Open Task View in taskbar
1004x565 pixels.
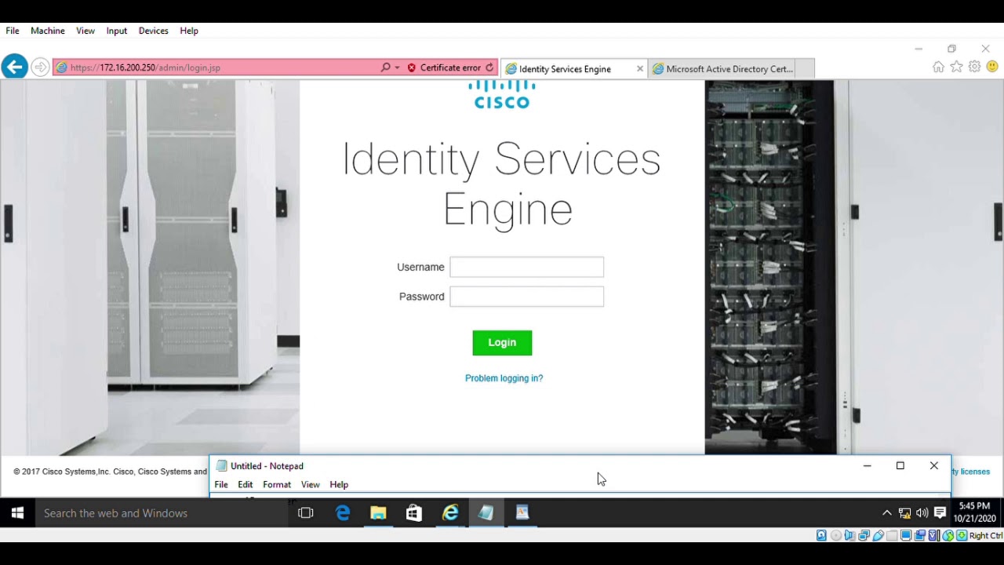click(x=306, y=513)
